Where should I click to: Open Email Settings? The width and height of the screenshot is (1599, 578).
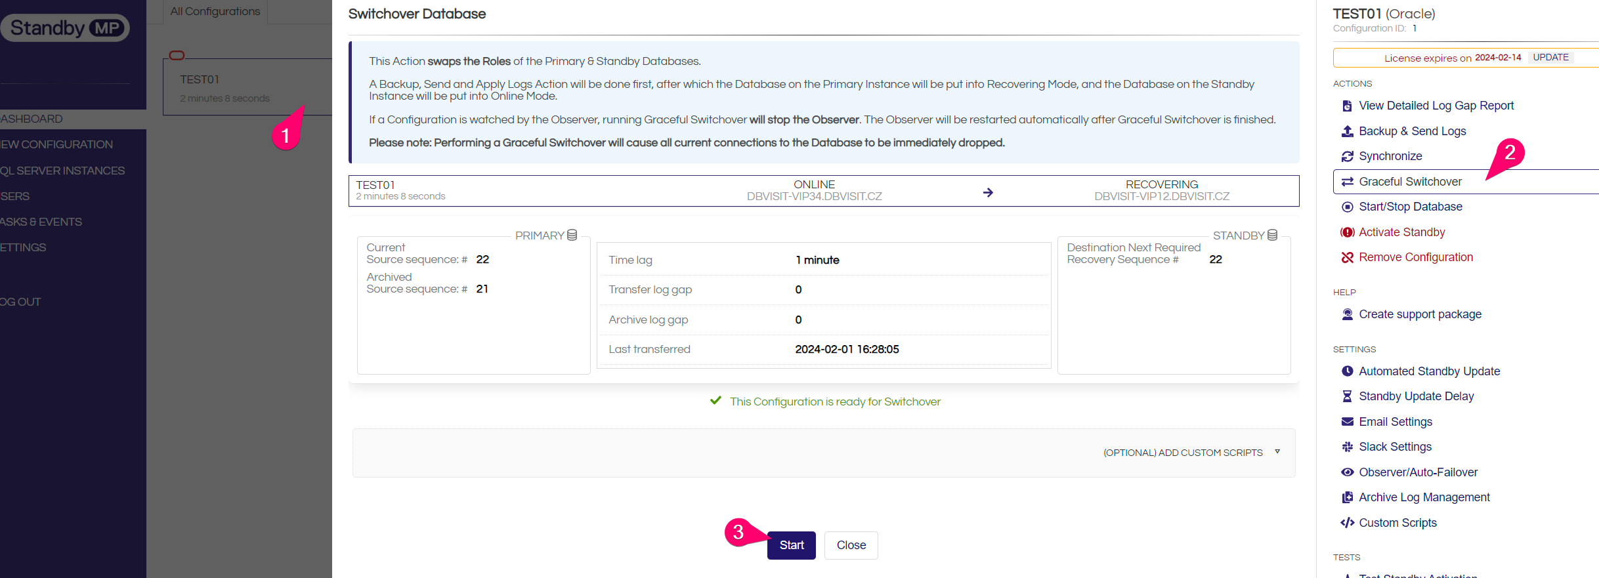(1396, 422)
